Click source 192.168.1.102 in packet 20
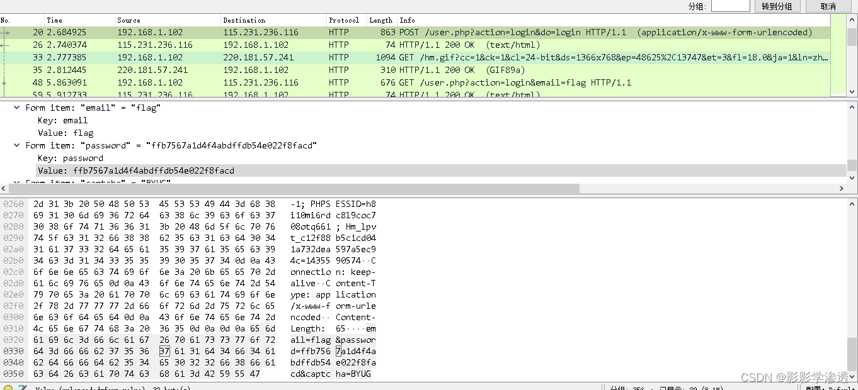 pyautogui.click(x=150, y=32)
